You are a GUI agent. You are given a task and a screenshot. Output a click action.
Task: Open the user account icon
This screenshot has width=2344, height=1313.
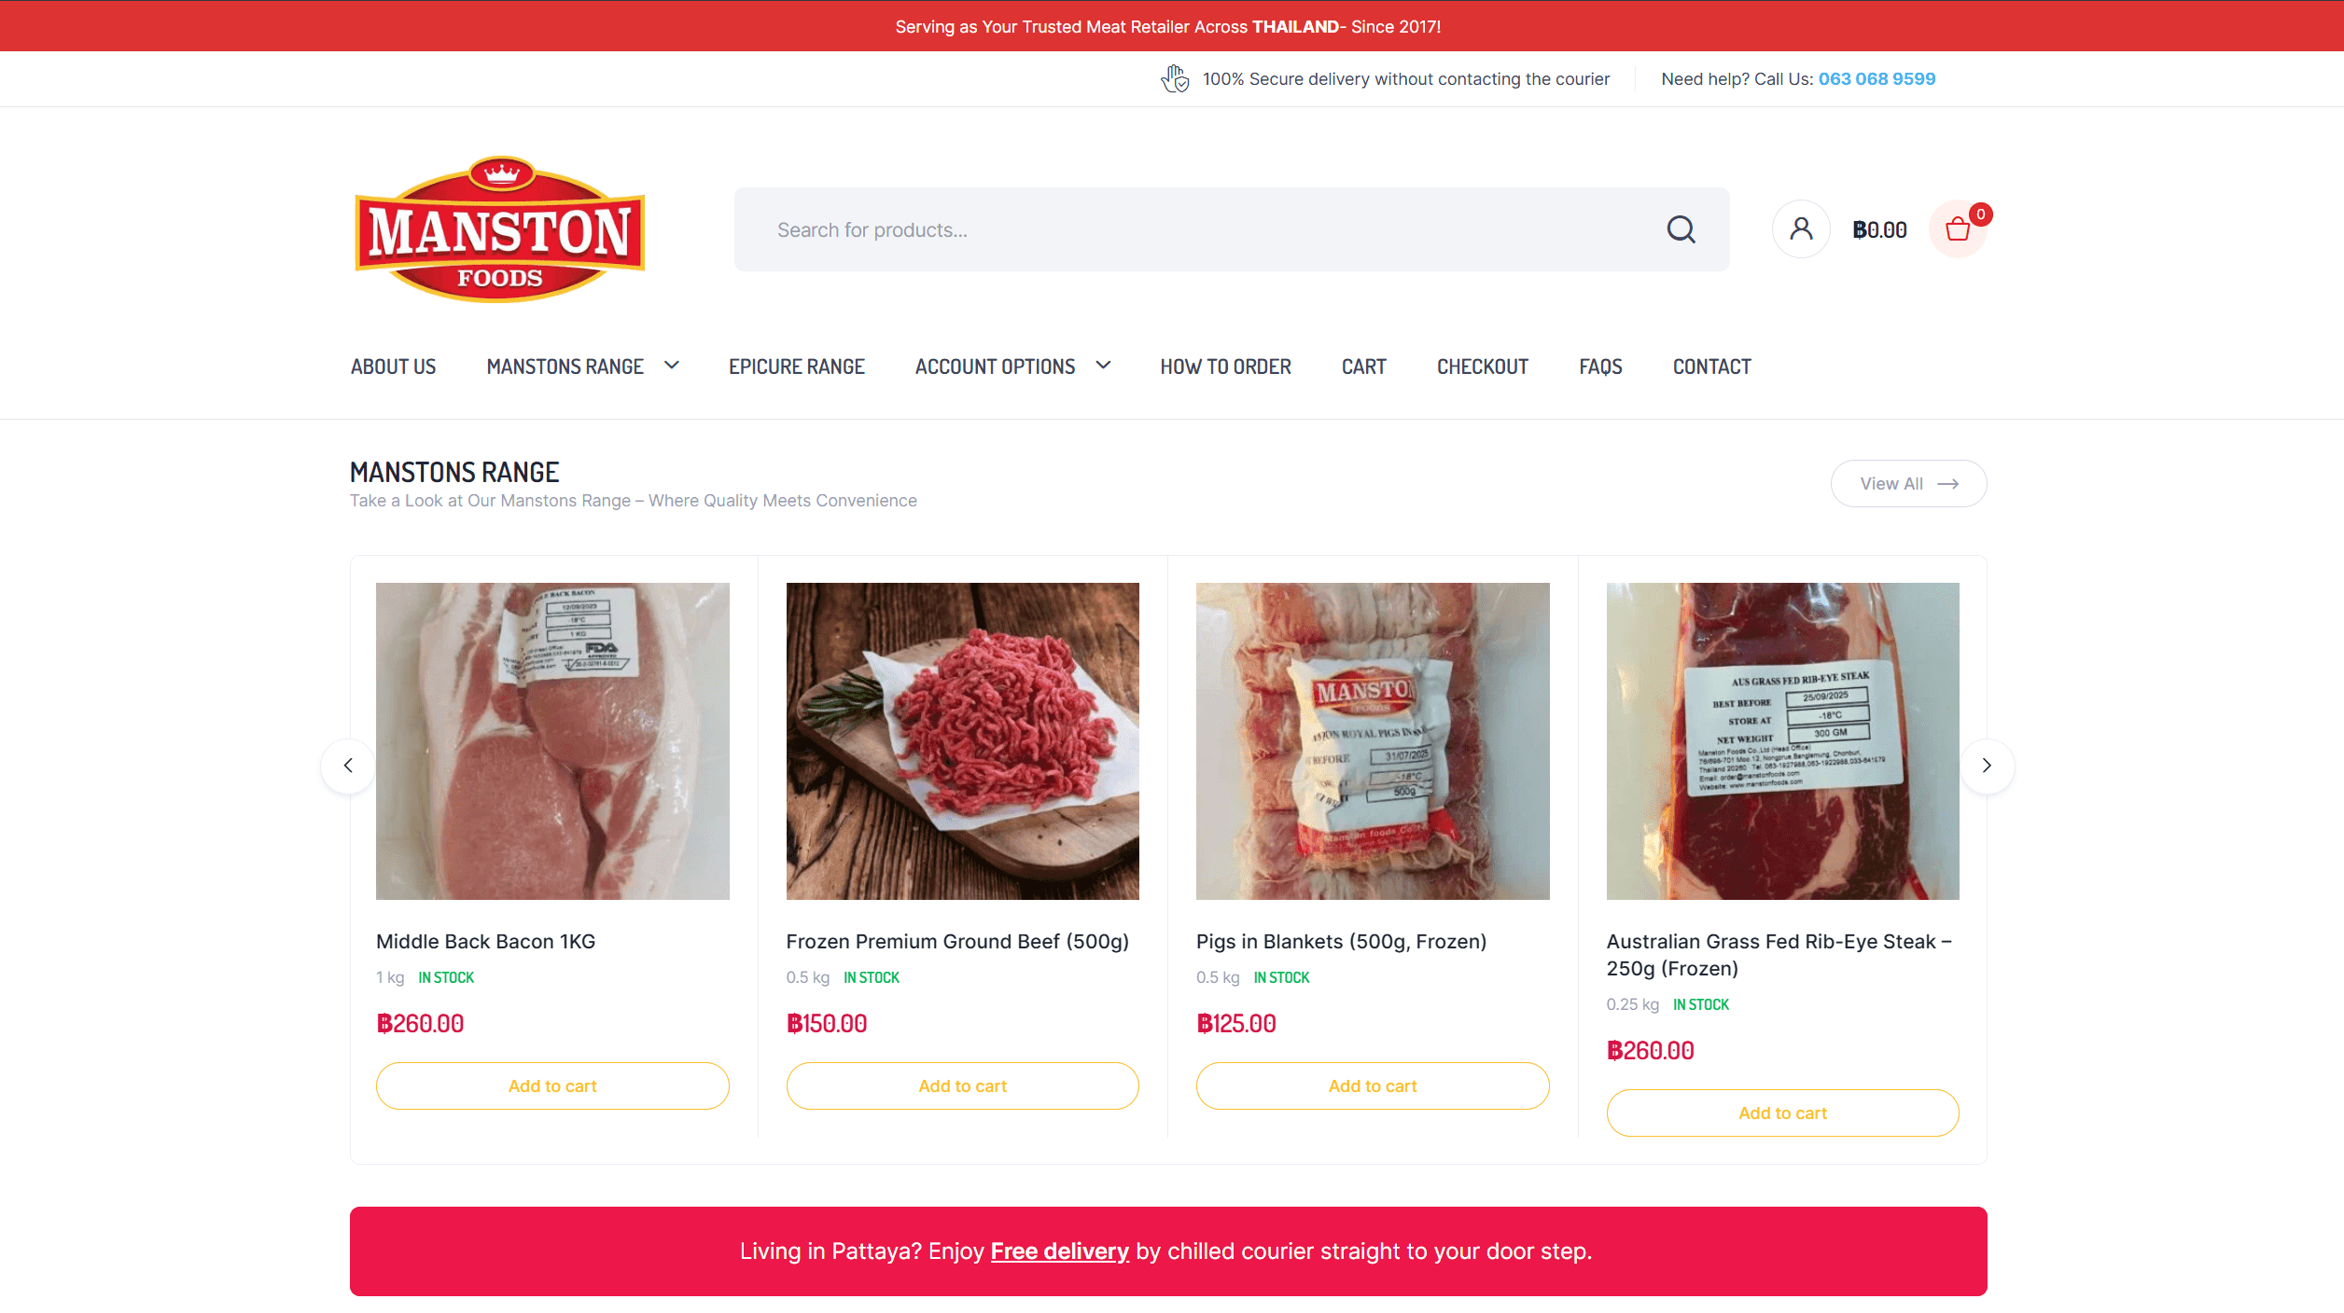click(1801, 229)
